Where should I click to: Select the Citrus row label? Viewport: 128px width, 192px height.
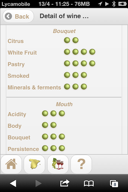click(16, 41)
